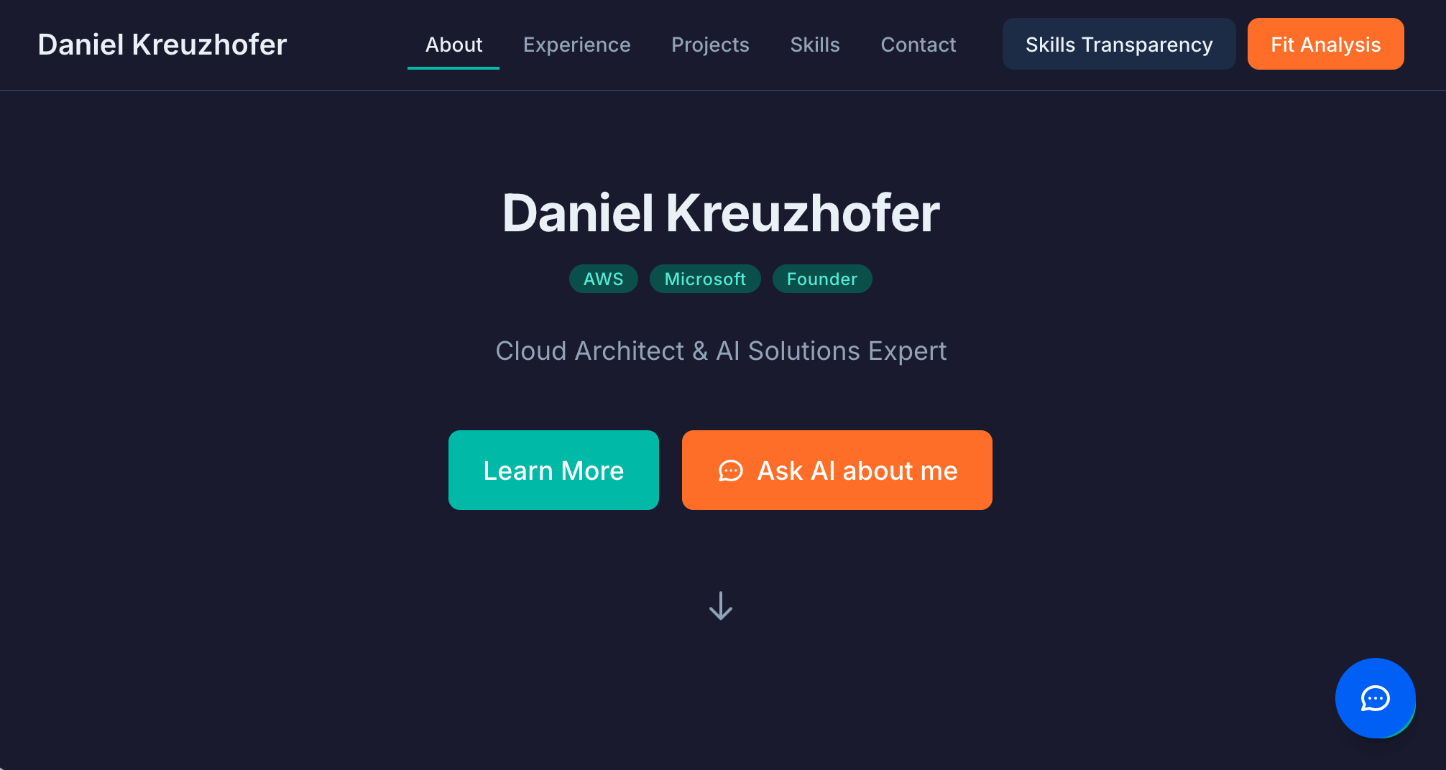Viewport: 1446px width, 770px height.
Task: Click the down arrow scroll indicator
Action: coord(721,606)
